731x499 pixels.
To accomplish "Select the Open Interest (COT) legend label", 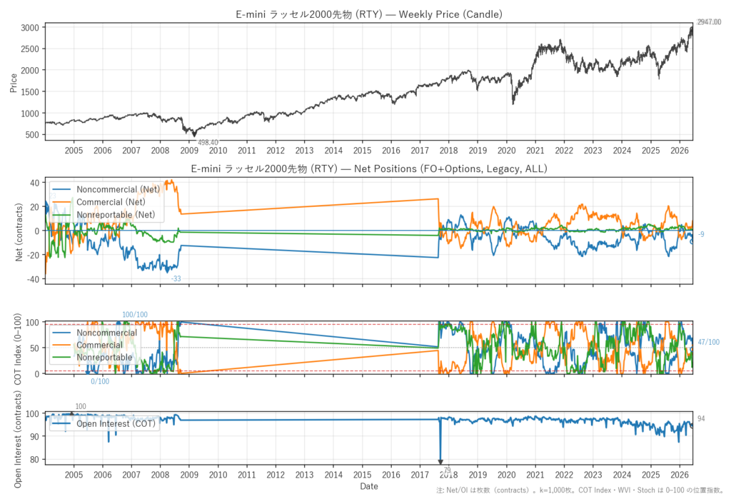I will click(104, 423).
